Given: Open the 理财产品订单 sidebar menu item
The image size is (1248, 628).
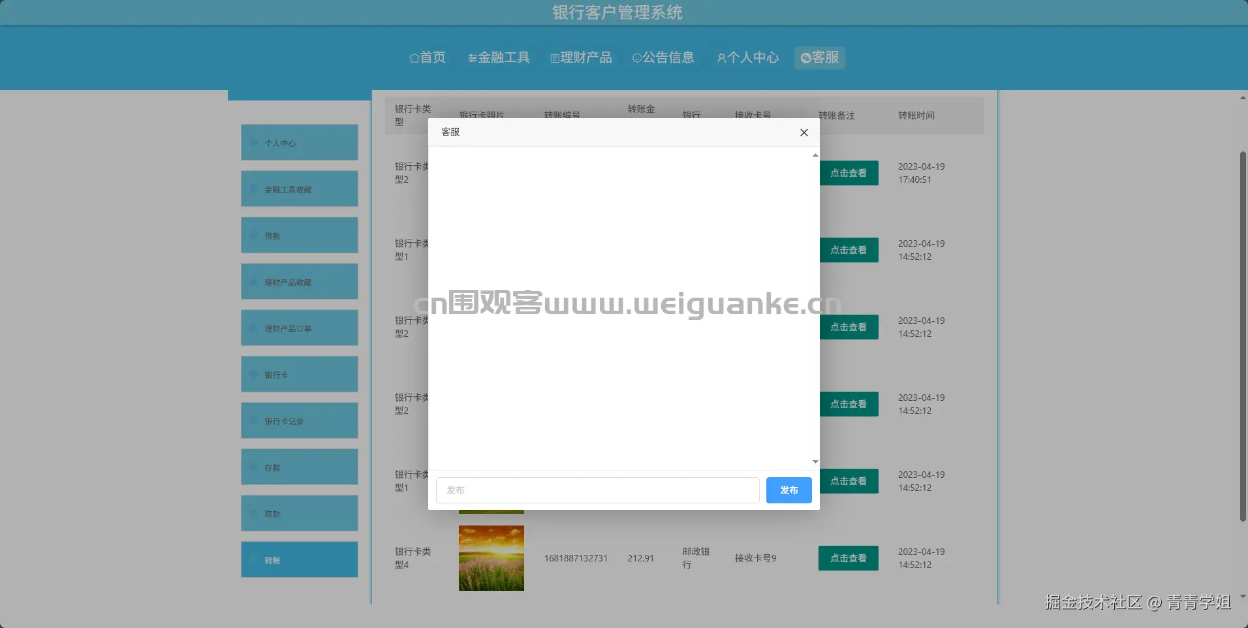Looking at the screenshot, I should 299,328.
